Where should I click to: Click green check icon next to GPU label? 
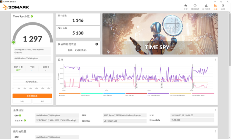pos(20,116)
